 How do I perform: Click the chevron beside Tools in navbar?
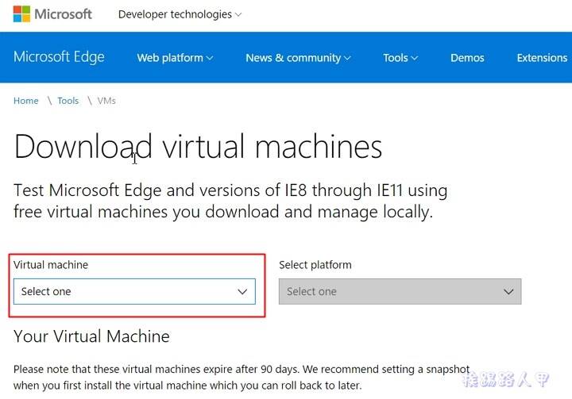coord(415,58)
